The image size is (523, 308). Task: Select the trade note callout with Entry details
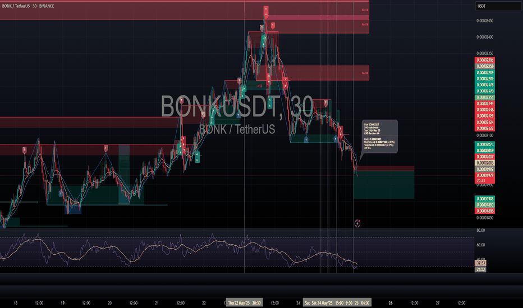tap(379, 137)
